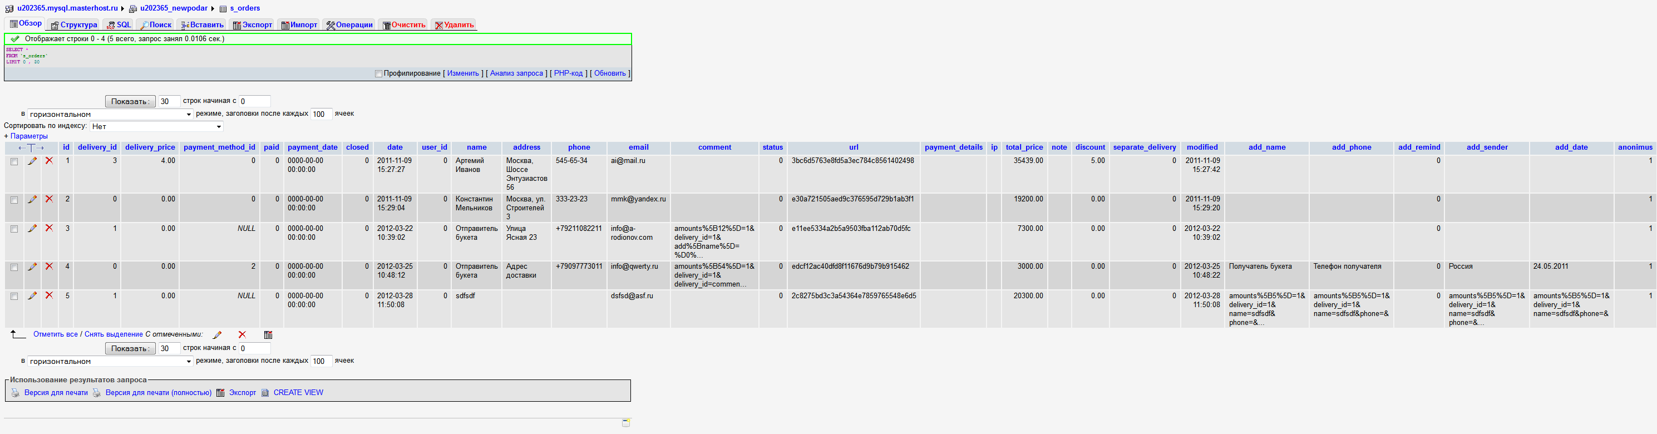Open the Изменить query link

[463, 73]
